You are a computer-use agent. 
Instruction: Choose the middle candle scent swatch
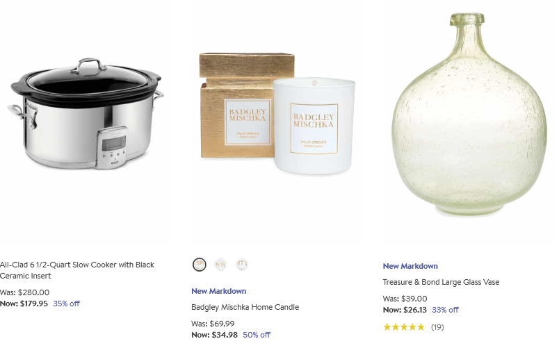[220, 265]
